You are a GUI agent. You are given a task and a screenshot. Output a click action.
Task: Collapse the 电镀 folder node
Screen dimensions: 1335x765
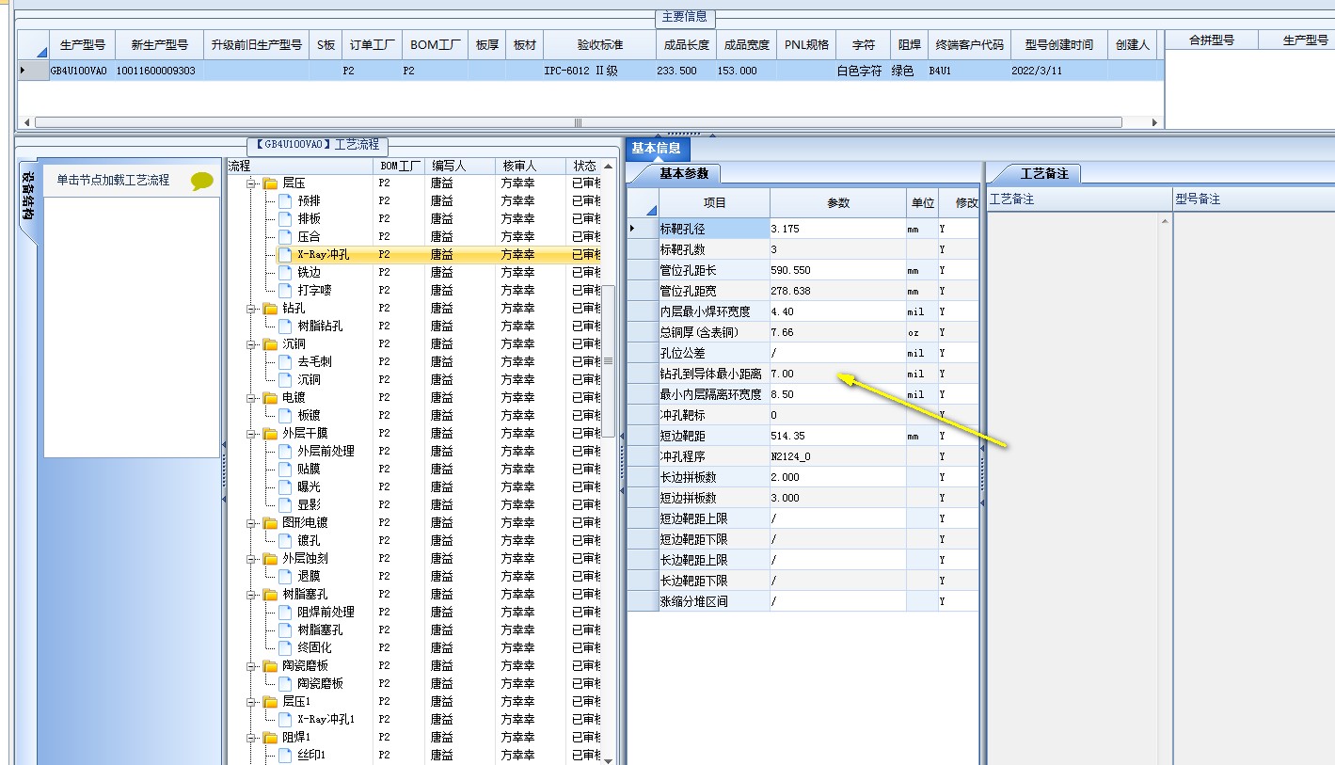pos(252,398)
